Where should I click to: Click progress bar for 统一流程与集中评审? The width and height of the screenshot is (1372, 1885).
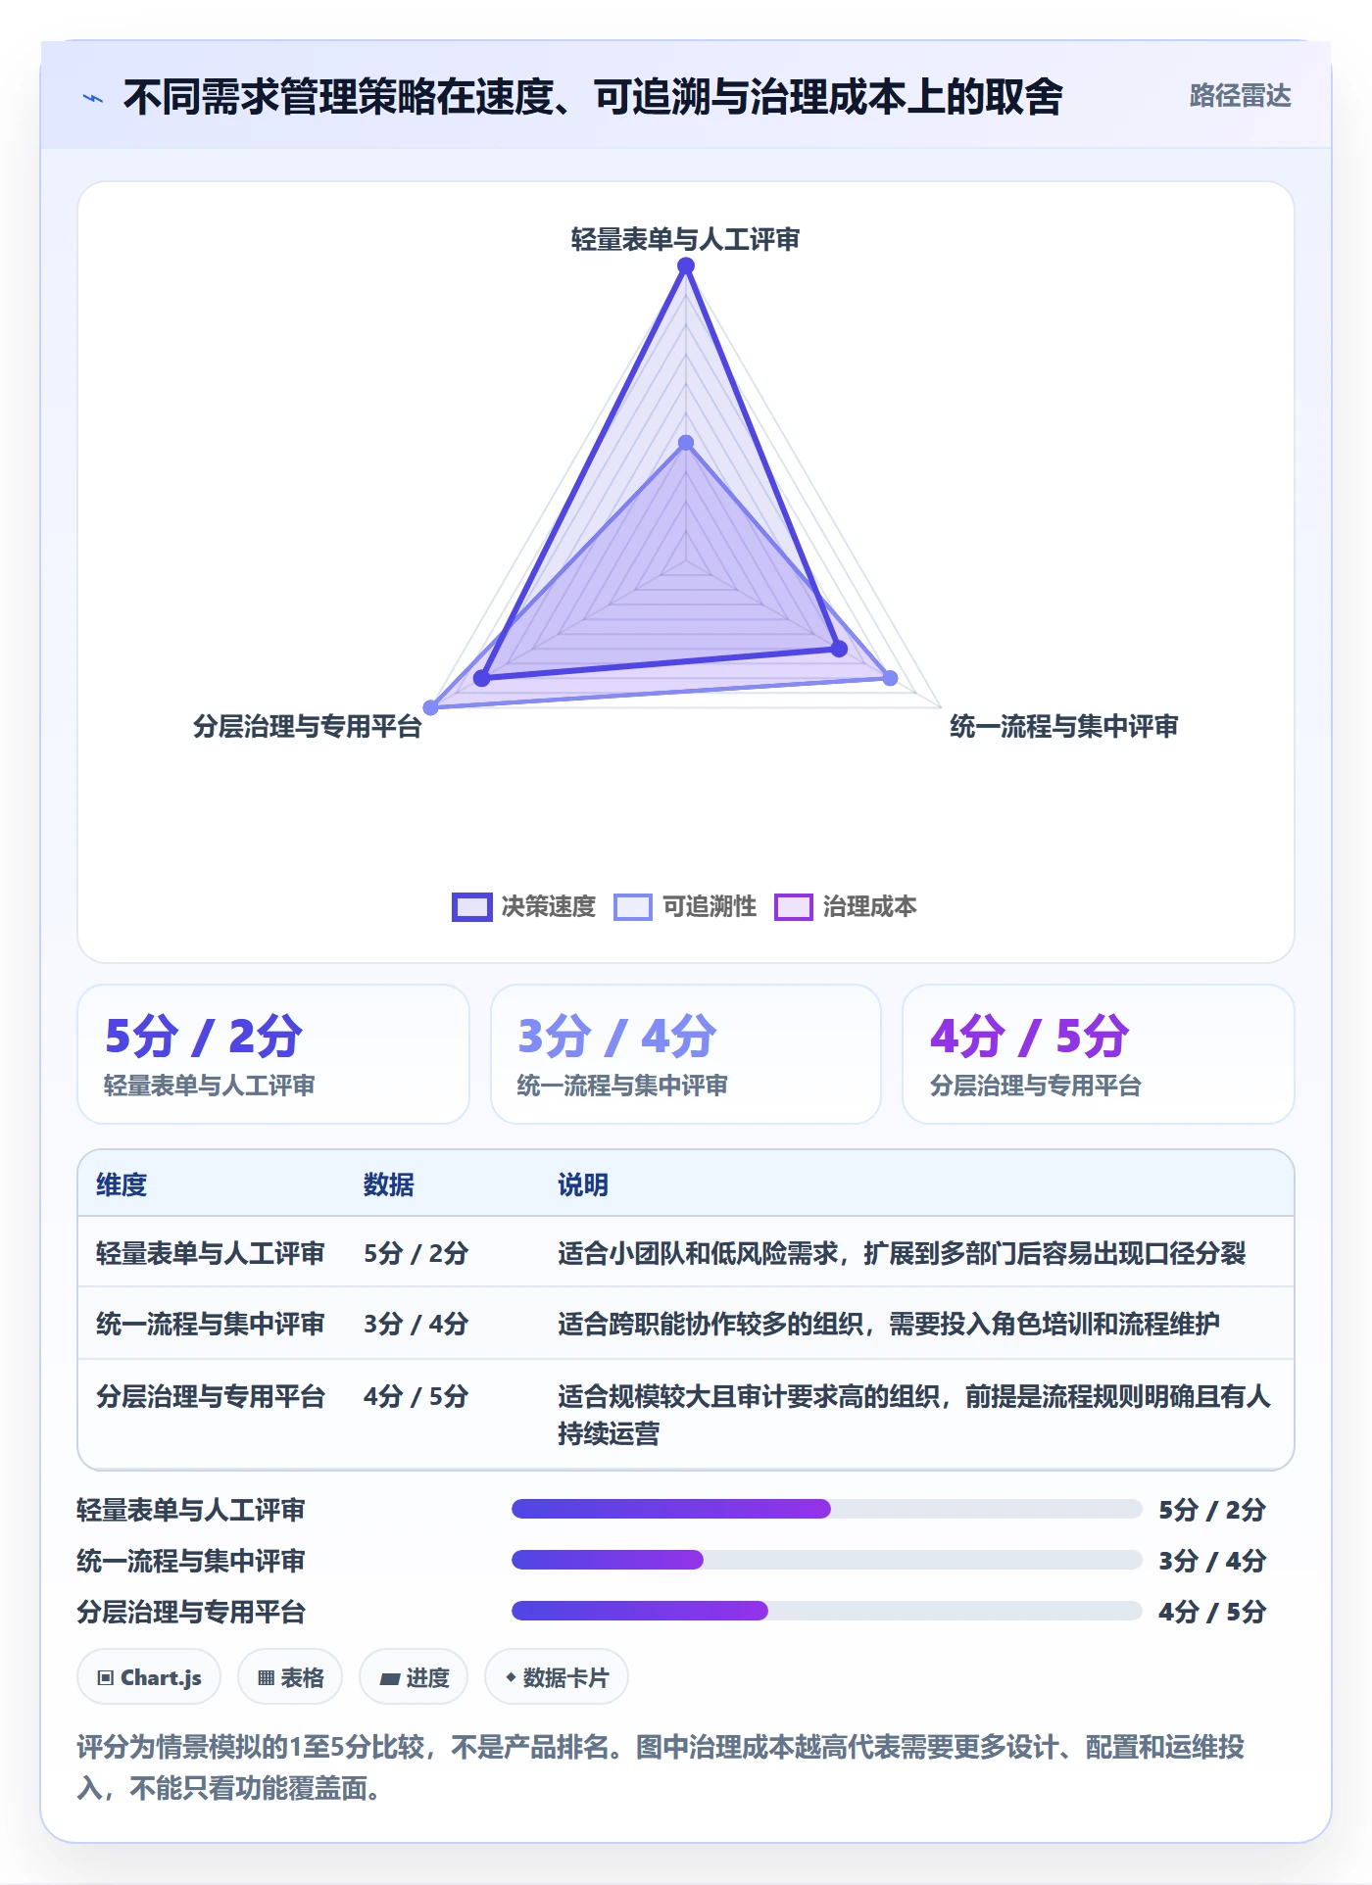(x=826, y=1560)
